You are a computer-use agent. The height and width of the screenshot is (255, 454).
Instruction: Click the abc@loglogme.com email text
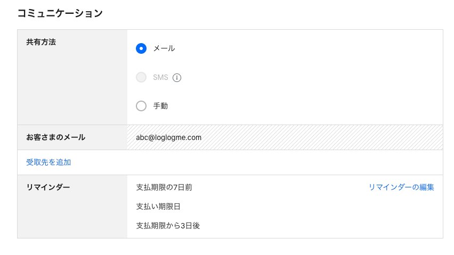point(168,137)
